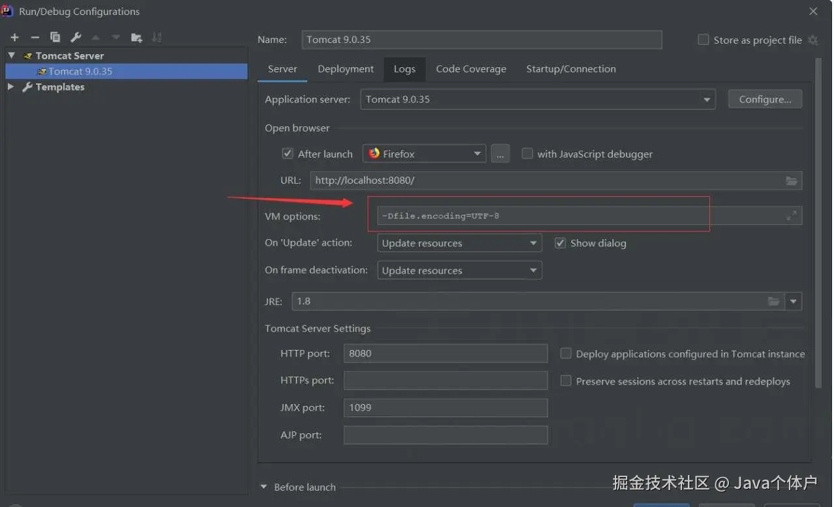Switch to the Deployment tab
The width and height of the screenshot is (834, 507).
[346, 69]
